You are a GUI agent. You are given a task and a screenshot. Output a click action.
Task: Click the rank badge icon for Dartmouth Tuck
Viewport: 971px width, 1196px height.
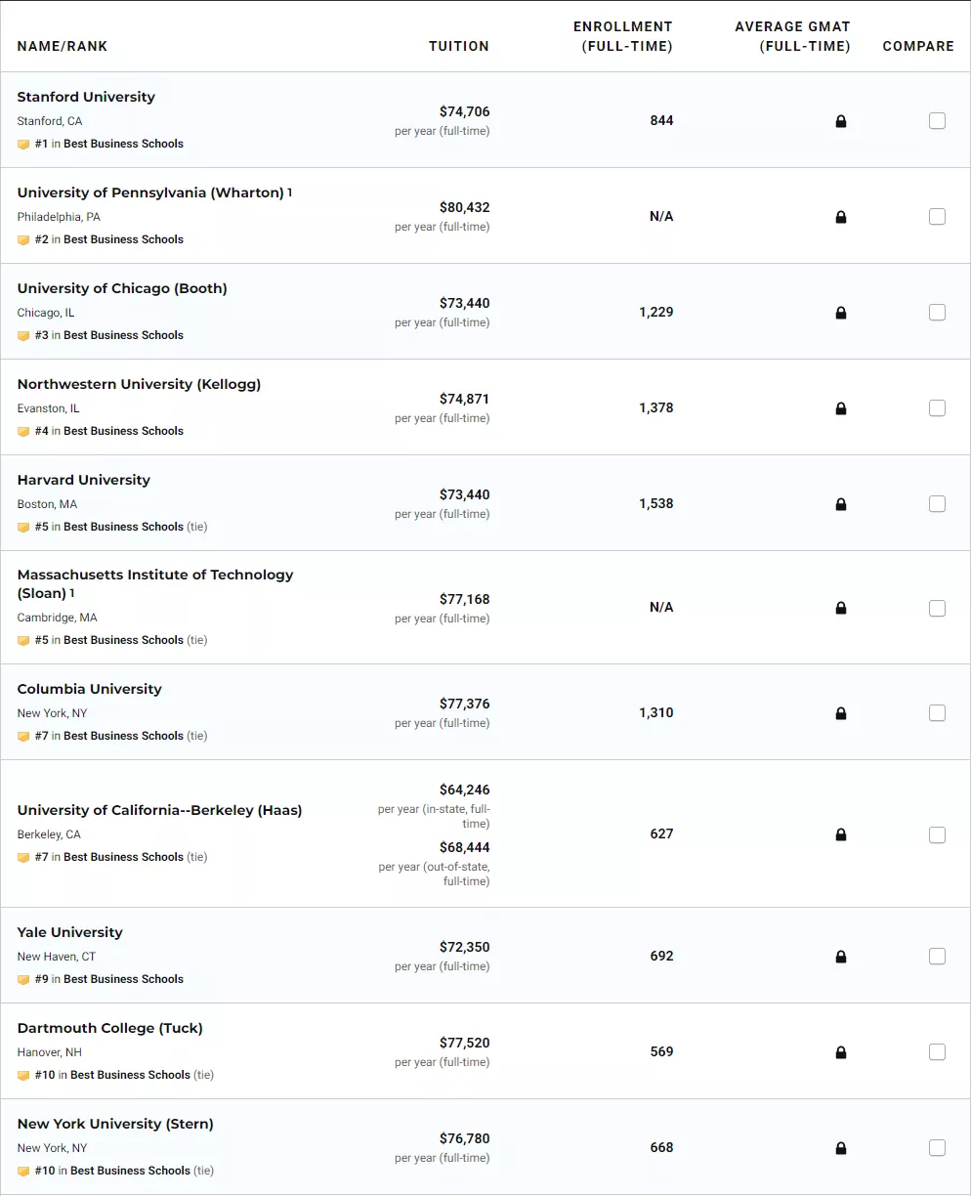pyautogui.click(x=23, y=1075)
